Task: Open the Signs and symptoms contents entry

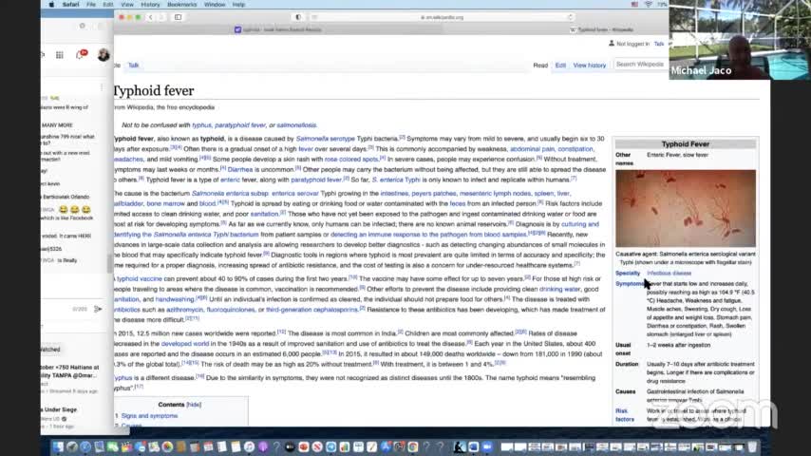Action: 149,416
